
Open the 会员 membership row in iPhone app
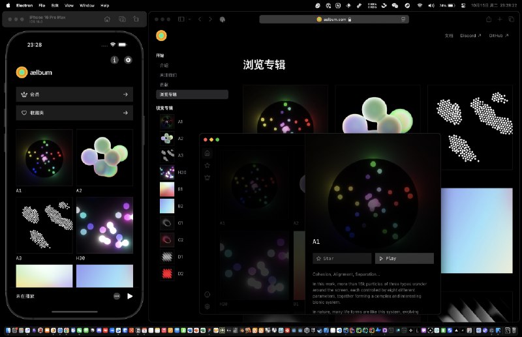click(74, 95)
